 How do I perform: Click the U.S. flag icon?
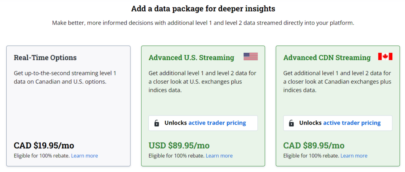pyautogui.click(x=250, y=56)
